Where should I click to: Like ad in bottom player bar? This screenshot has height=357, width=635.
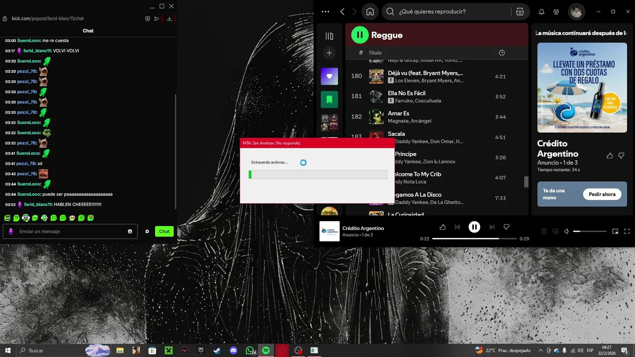point(443,227)
